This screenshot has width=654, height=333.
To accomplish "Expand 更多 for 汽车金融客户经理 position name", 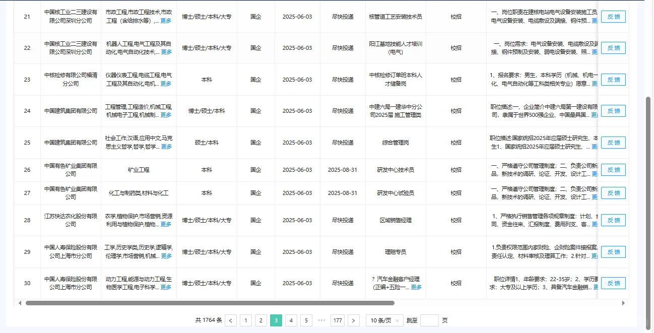I will [417, 288].
